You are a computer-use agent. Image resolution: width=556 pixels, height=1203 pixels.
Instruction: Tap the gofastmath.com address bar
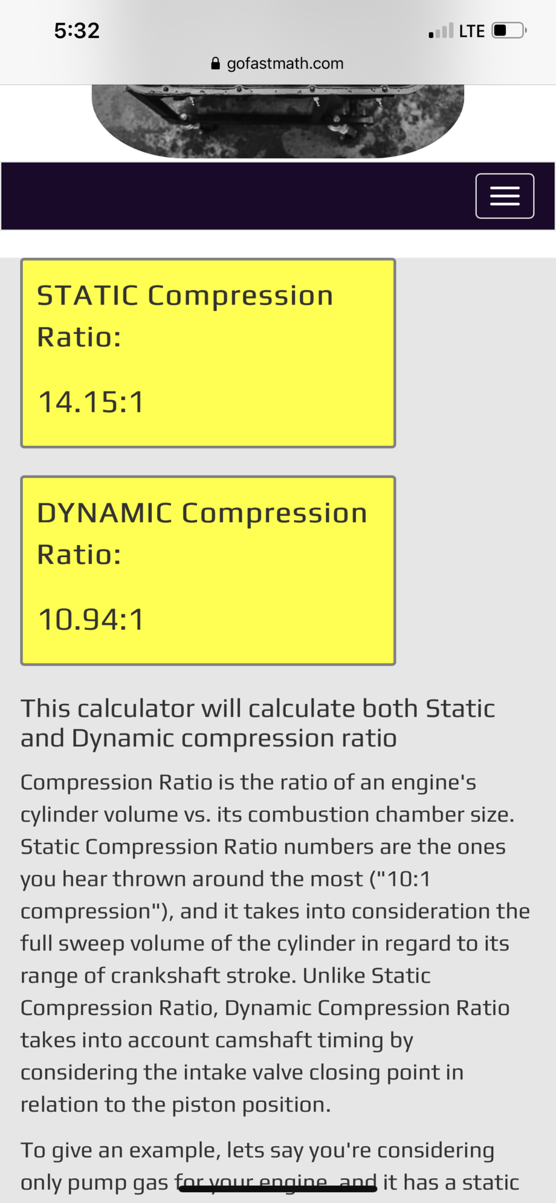(x=285, y=63)
